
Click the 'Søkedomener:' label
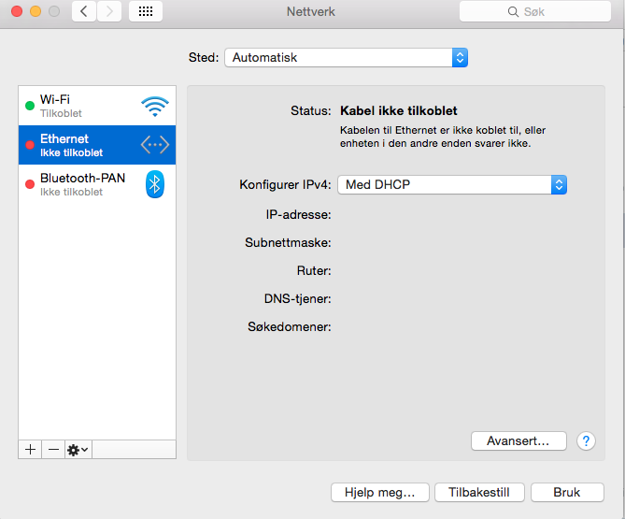[290, 326]
